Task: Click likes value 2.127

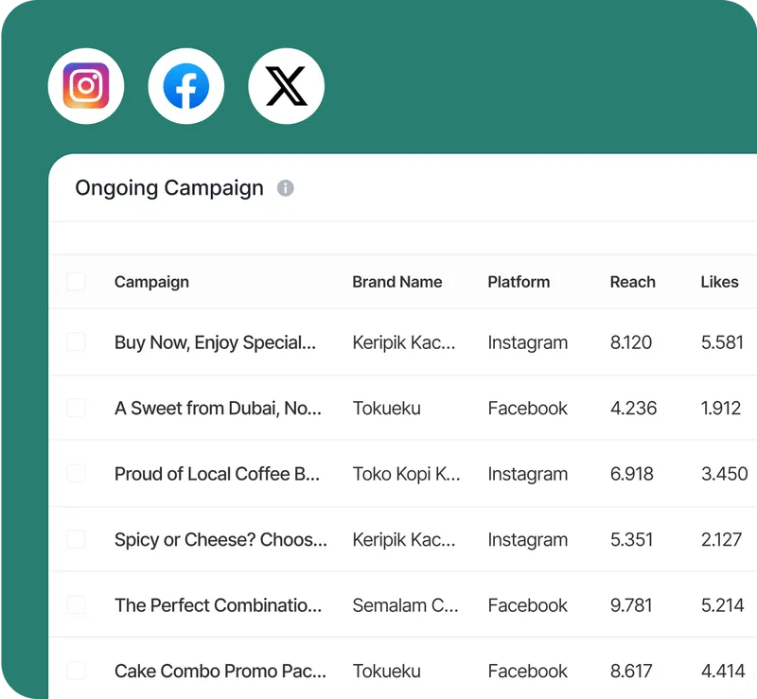Action: click(x=721, y=540)
